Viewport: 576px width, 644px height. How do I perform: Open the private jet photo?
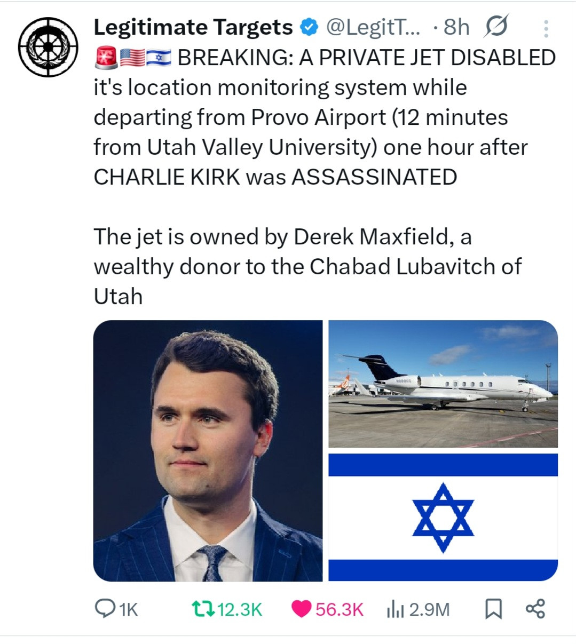(443, 383)
